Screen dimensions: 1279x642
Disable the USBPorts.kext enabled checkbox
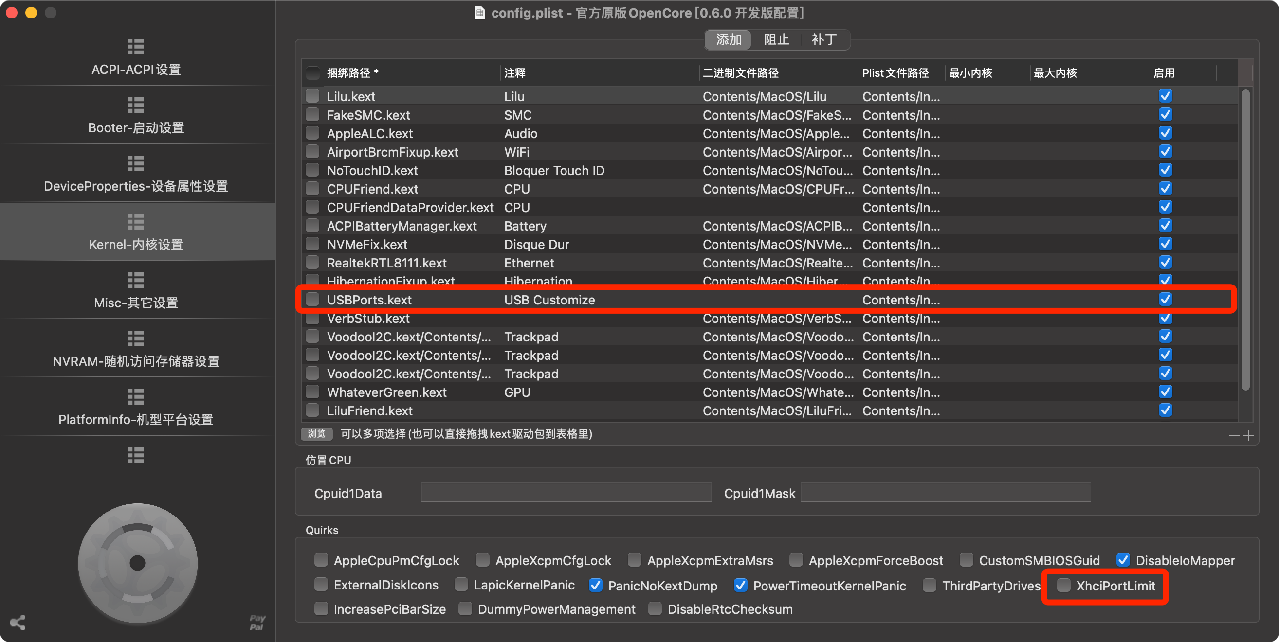tap(1165, 299)
